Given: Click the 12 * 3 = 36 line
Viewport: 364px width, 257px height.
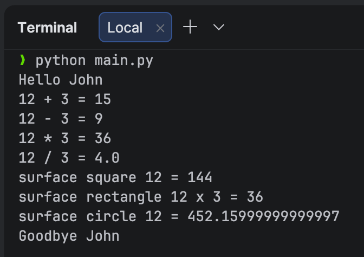Looking at the screenshot, I should coord(64,138).
